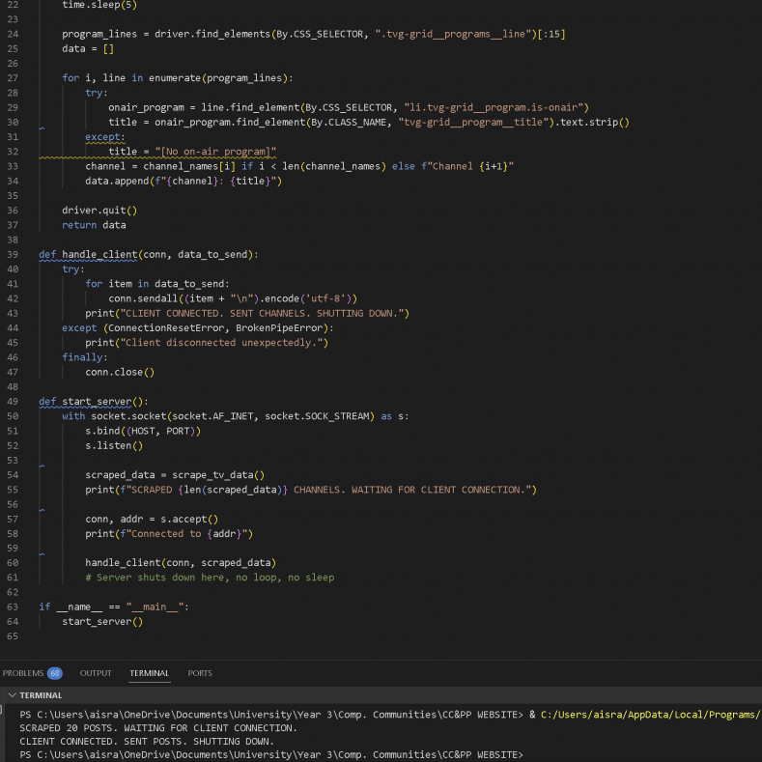Click the 'finally:' keyword
Viewport: 762px width, 762px height.
point(85,357)
